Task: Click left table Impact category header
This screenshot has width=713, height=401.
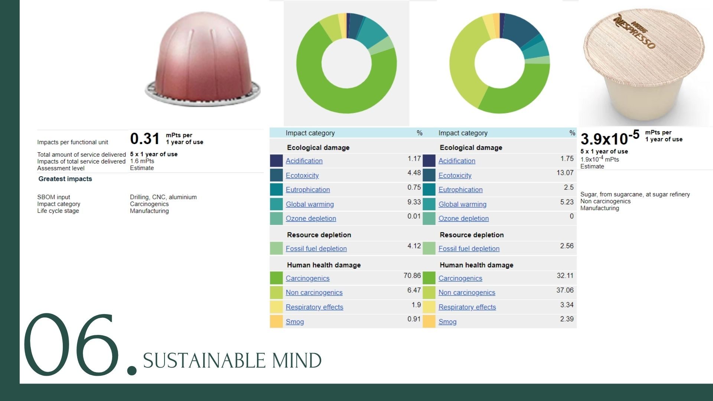Action: [x=310, y=133]
